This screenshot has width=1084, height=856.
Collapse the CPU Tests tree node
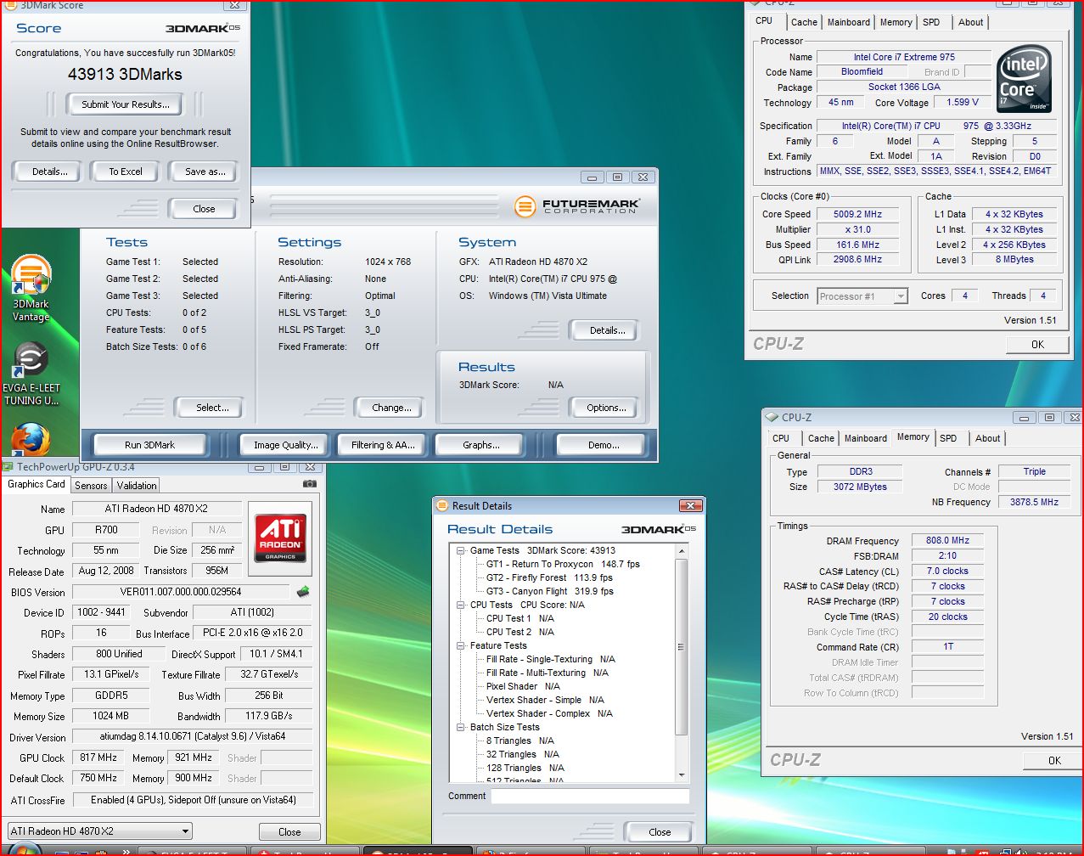pyautogui.click(x=462, y=605)
